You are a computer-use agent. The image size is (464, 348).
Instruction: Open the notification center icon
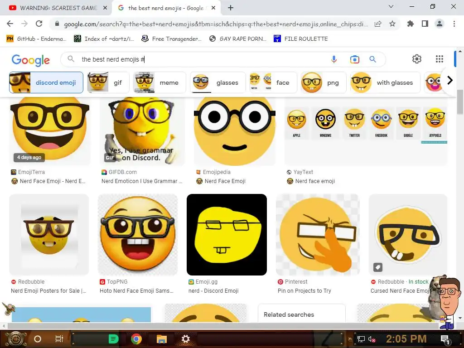pos(445,339)
